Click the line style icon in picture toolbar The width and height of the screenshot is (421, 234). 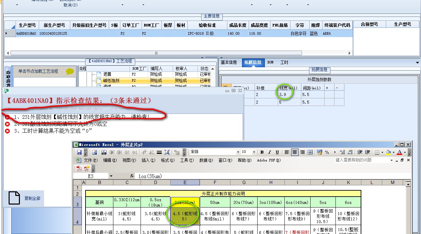click(x=159, y=152)
